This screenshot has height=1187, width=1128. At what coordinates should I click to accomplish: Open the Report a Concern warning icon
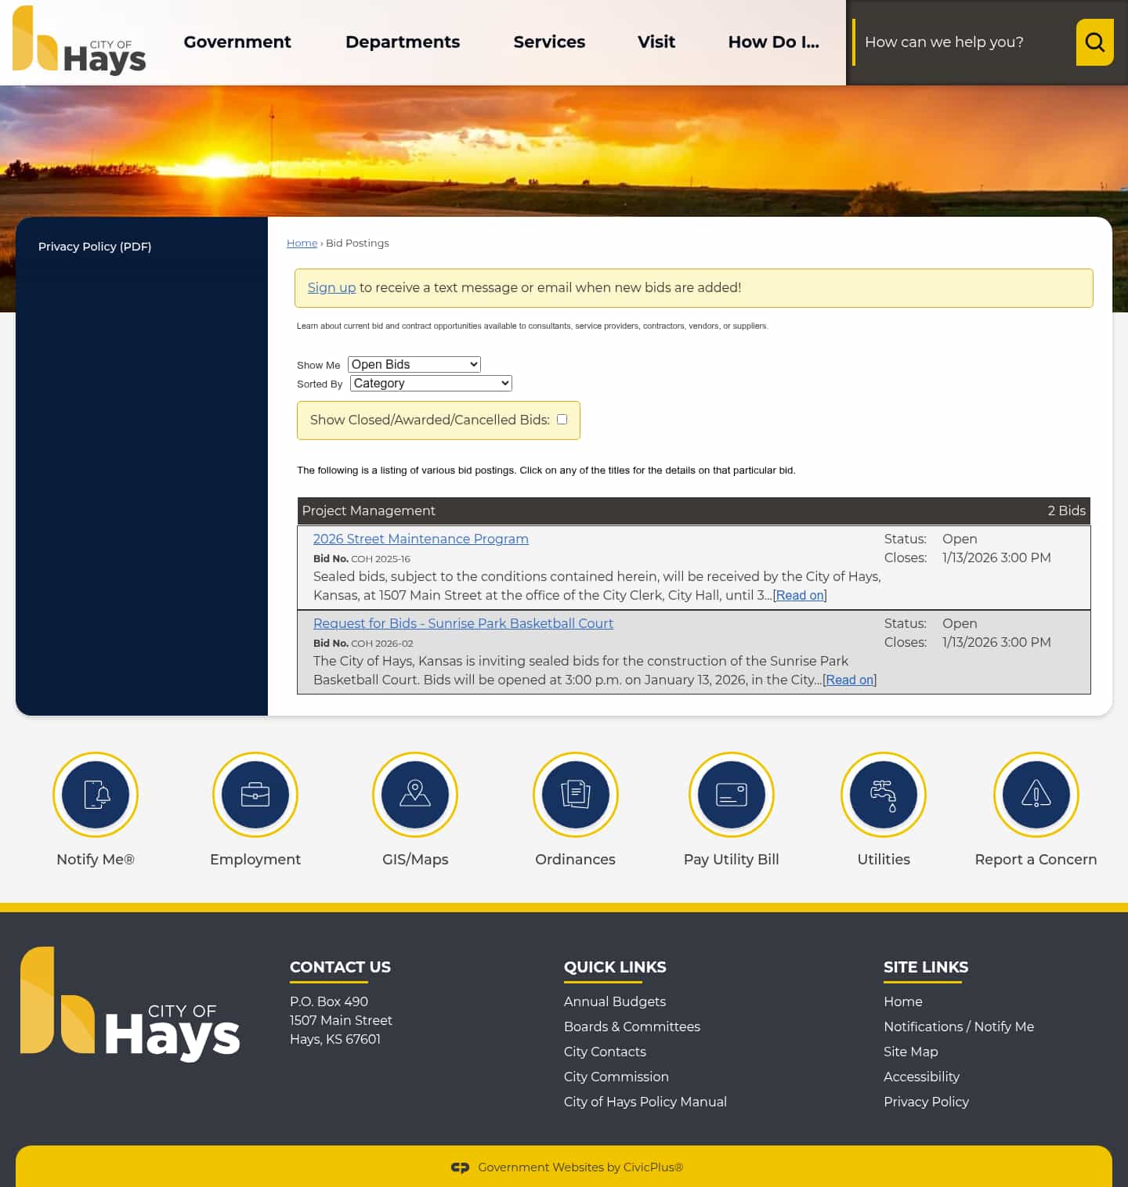coord(1036,795)
